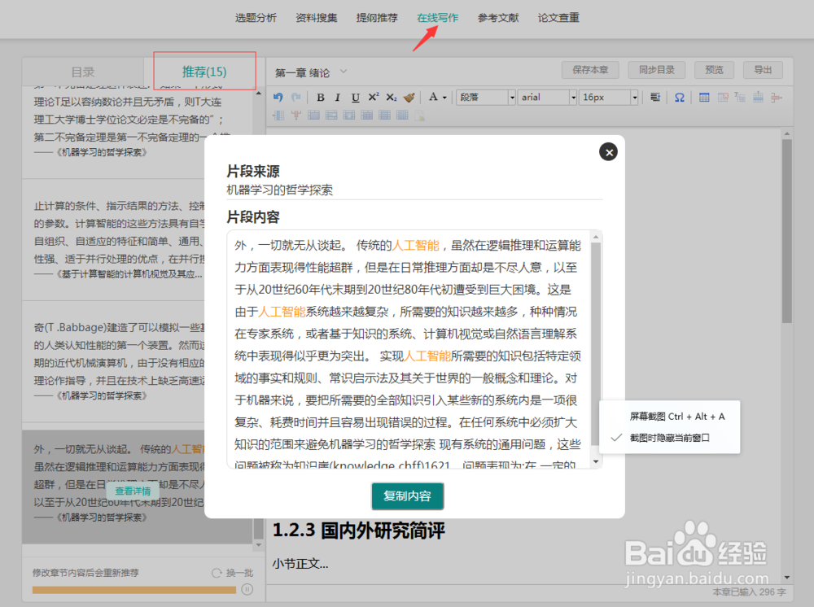Image resolution: width=814 pixels, height=607 pixels.
Task: Open the arial font family dropdown
Action: [x=546, y=97]
